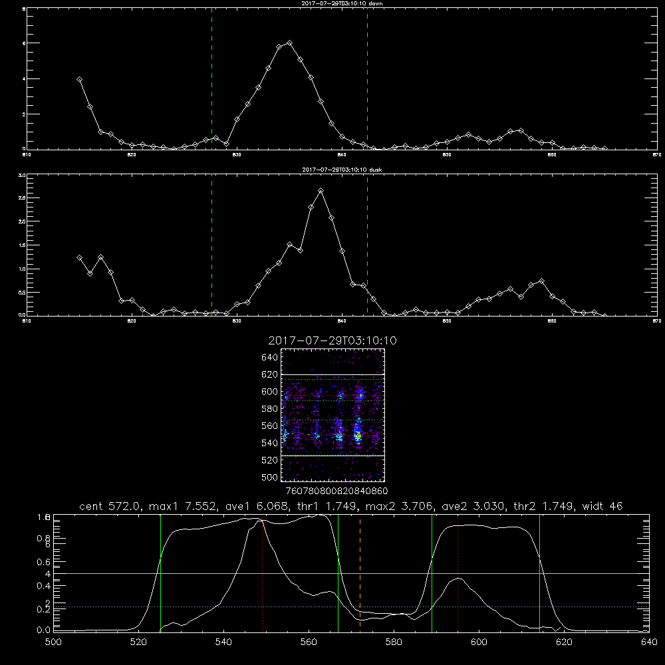Click the green dashed line near 828 in dusk plot
Viewport: 665px width, 665px height.
pos(211,245)
